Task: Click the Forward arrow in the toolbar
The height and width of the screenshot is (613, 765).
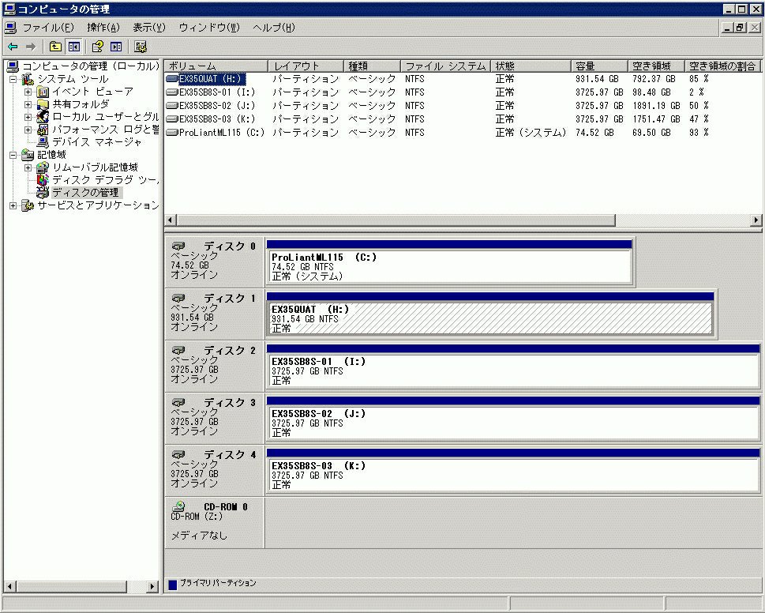Action: click(x=31, y=47)
